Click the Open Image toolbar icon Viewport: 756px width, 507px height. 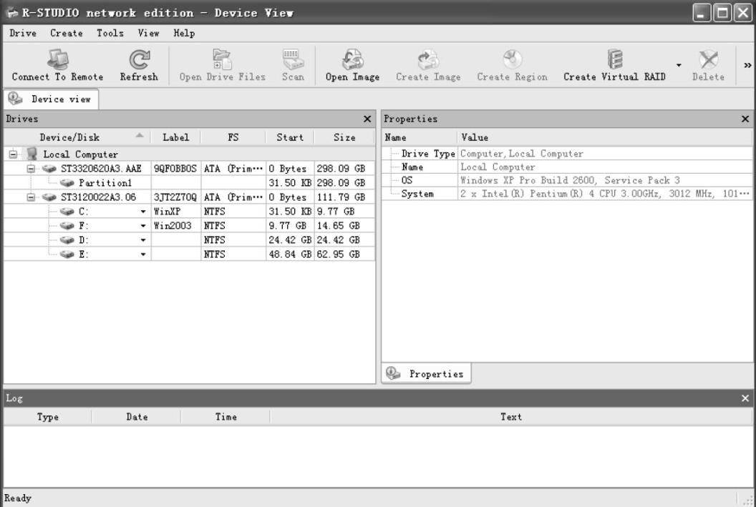tap(352, 61)
